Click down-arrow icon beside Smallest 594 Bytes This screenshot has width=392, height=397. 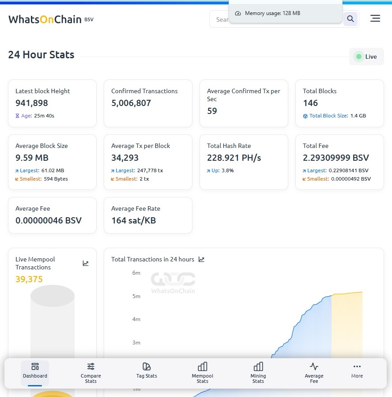point(17,179)
